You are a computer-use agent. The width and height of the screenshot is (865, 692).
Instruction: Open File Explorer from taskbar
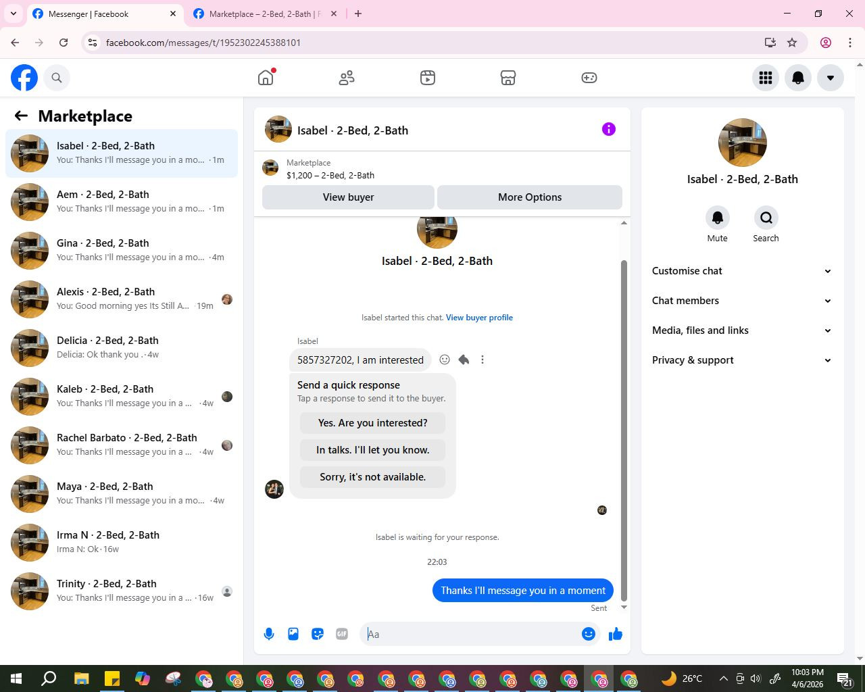[81, 678]
